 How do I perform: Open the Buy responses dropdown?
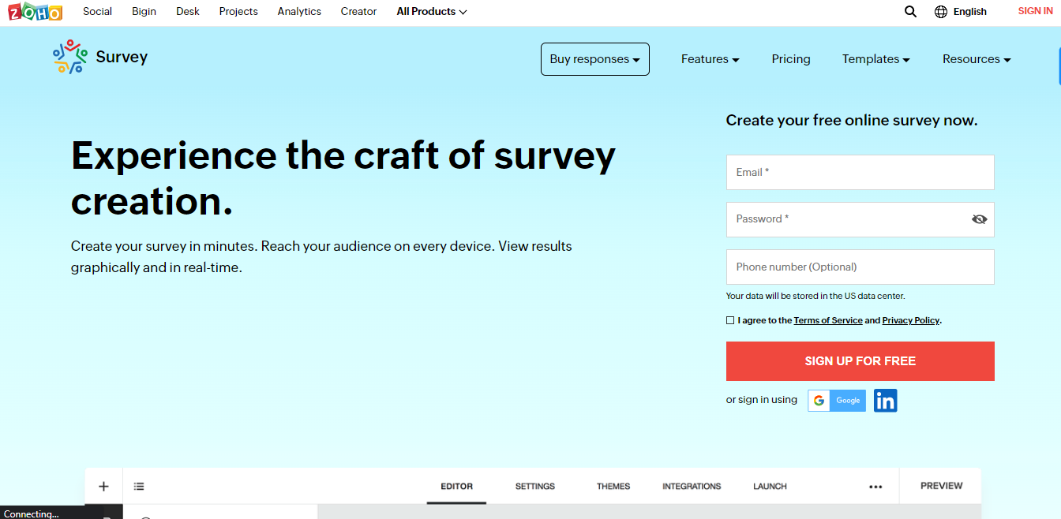coord(595,59)
